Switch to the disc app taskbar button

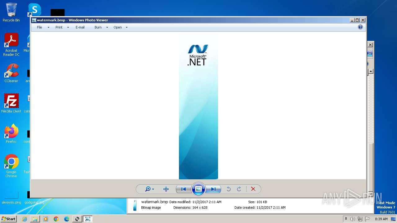77,219
